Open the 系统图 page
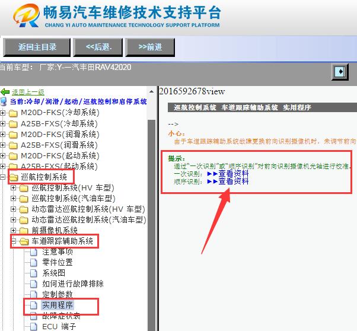 pos(54,273)
